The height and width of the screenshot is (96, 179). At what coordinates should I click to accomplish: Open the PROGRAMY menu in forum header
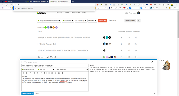pos(75,13)
